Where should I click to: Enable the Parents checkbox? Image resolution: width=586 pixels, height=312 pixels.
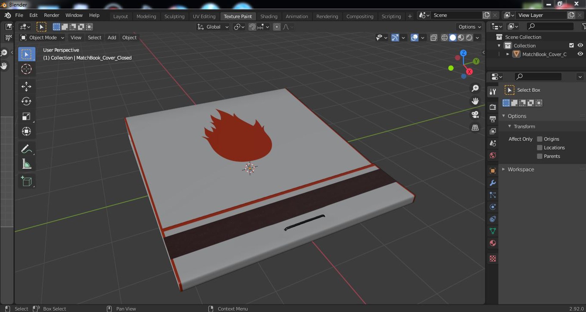540,156
